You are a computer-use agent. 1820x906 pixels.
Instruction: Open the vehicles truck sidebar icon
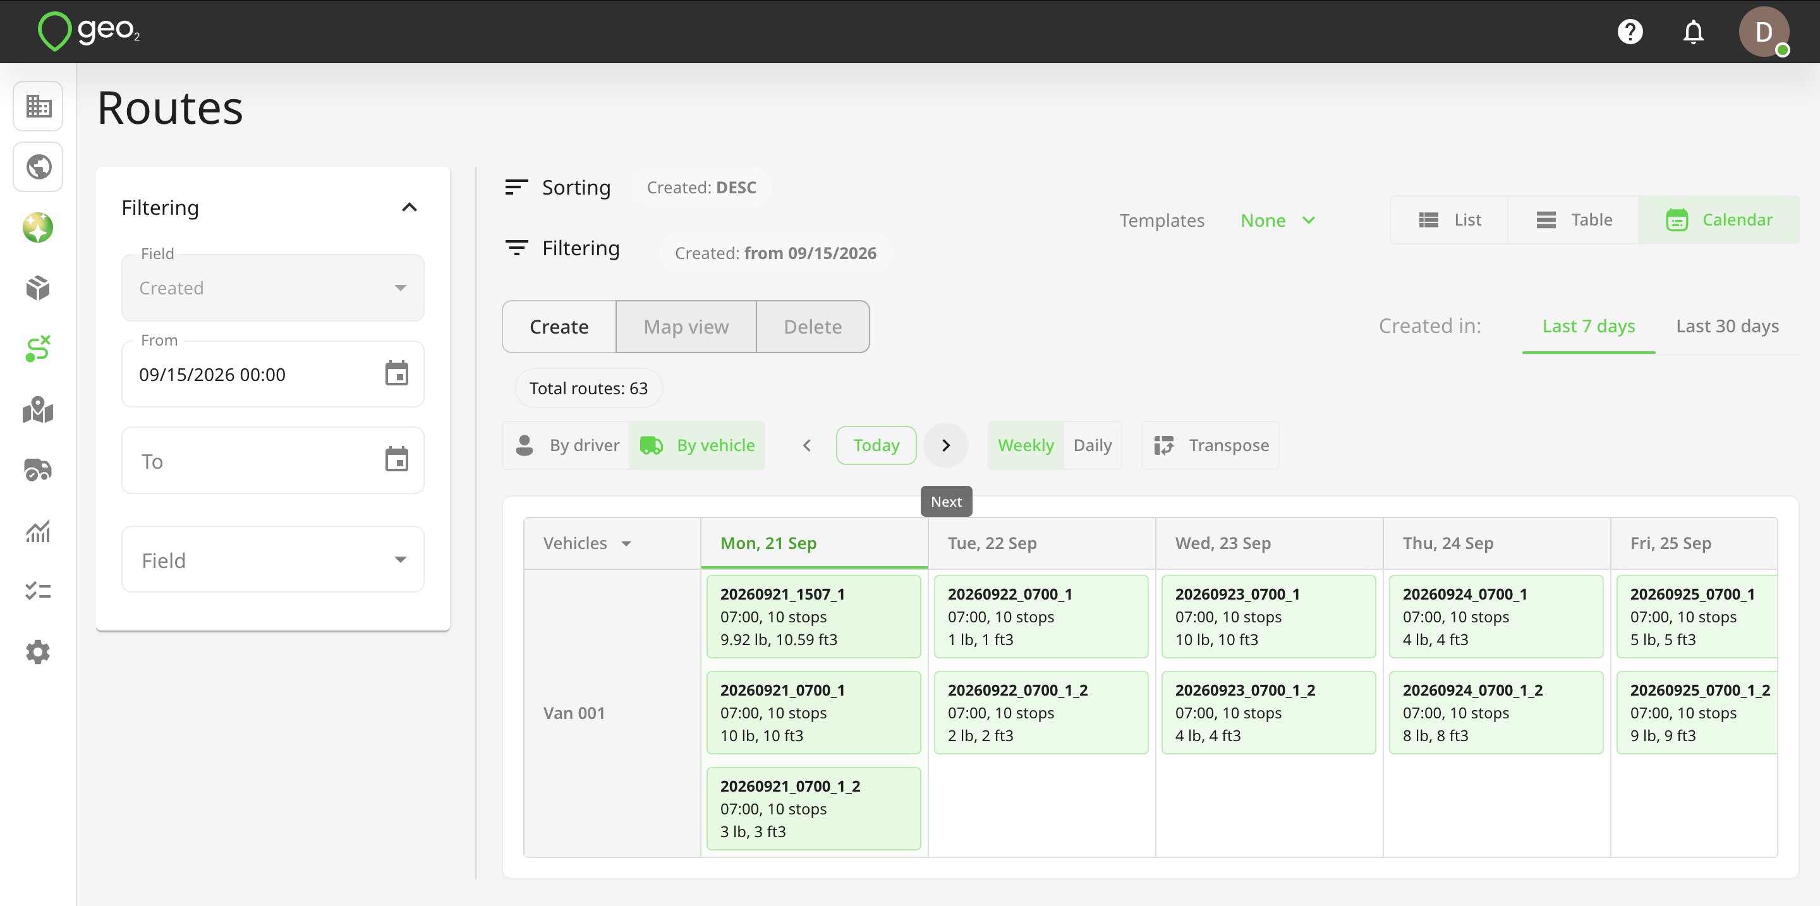(x=38, y=470)
